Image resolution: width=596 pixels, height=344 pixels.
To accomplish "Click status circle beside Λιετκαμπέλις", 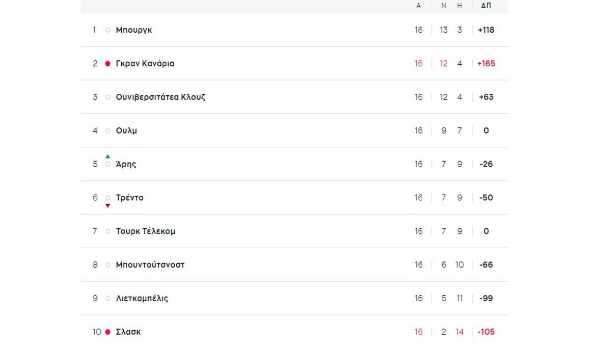I will 107,299.
